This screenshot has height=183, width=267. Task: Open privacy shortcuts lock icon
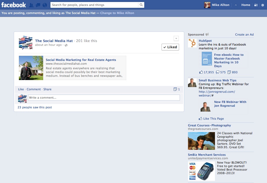pyautogui.click(x=256, y=5)
